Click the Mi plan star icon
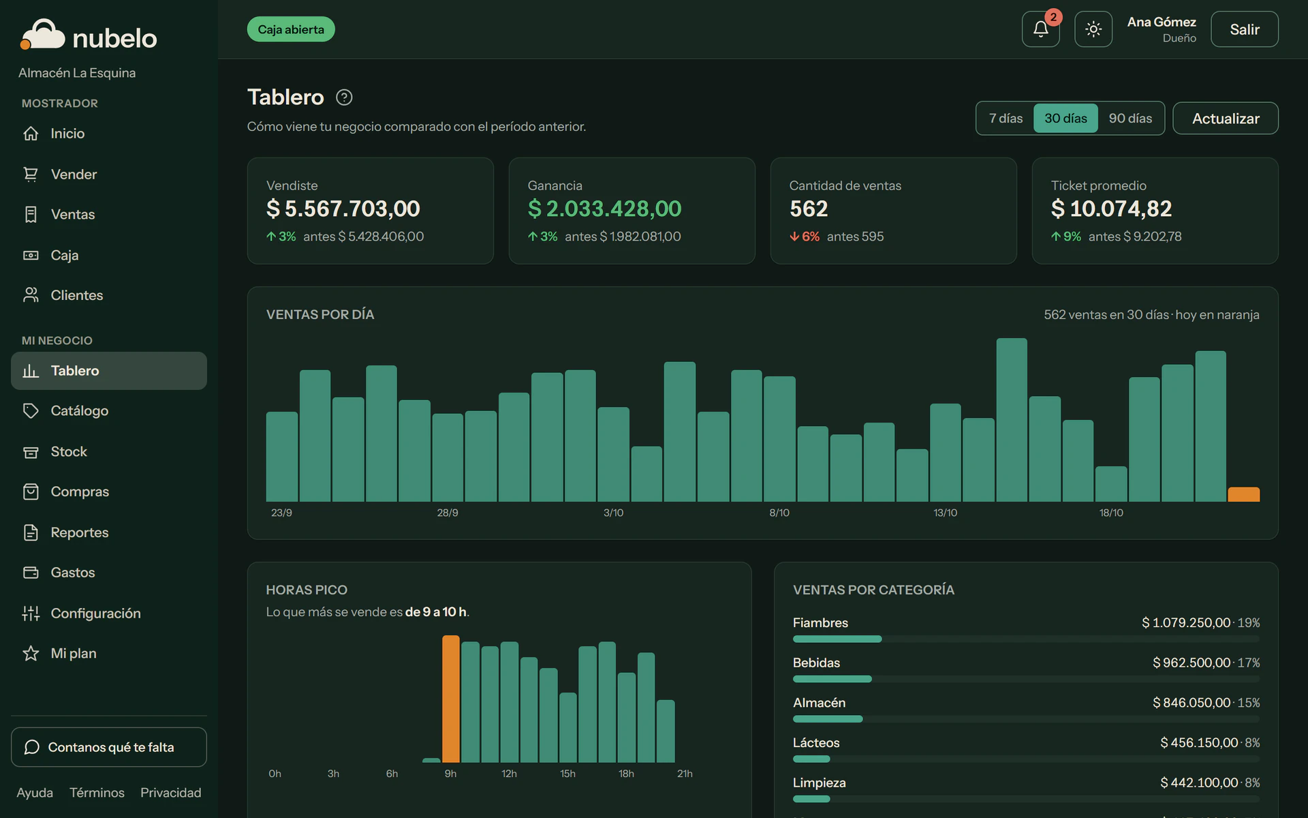 point(31,653)
